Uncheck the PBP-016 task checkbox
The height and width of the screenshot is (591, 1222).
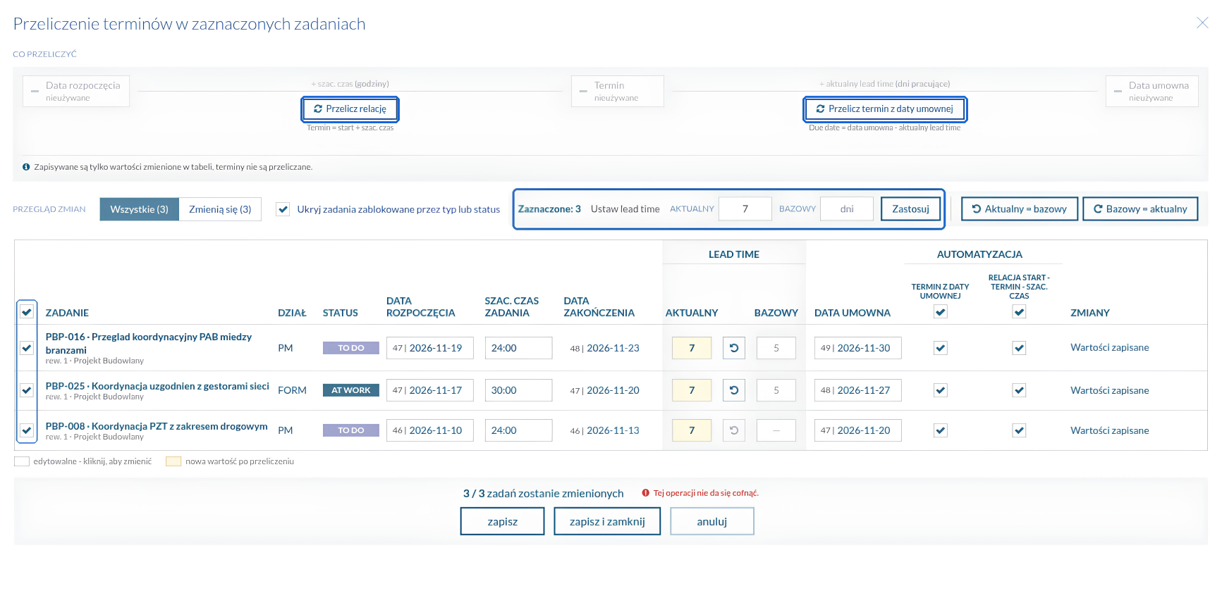(x=27, y=347)
